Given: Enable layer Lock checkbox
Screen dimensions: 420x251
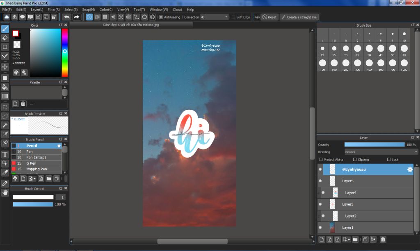Looking at the screenshot, I should tap(389, 160).
